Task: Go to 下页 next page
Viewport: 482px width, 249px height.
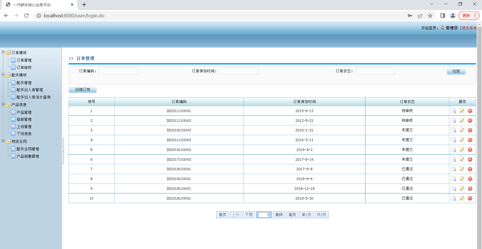Action: [249, 215]
